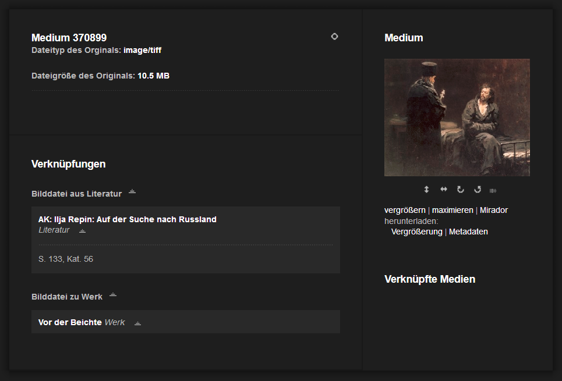
Task: Click the painting thumbnail
Action: pyautogui.click(x=457, y=117)
